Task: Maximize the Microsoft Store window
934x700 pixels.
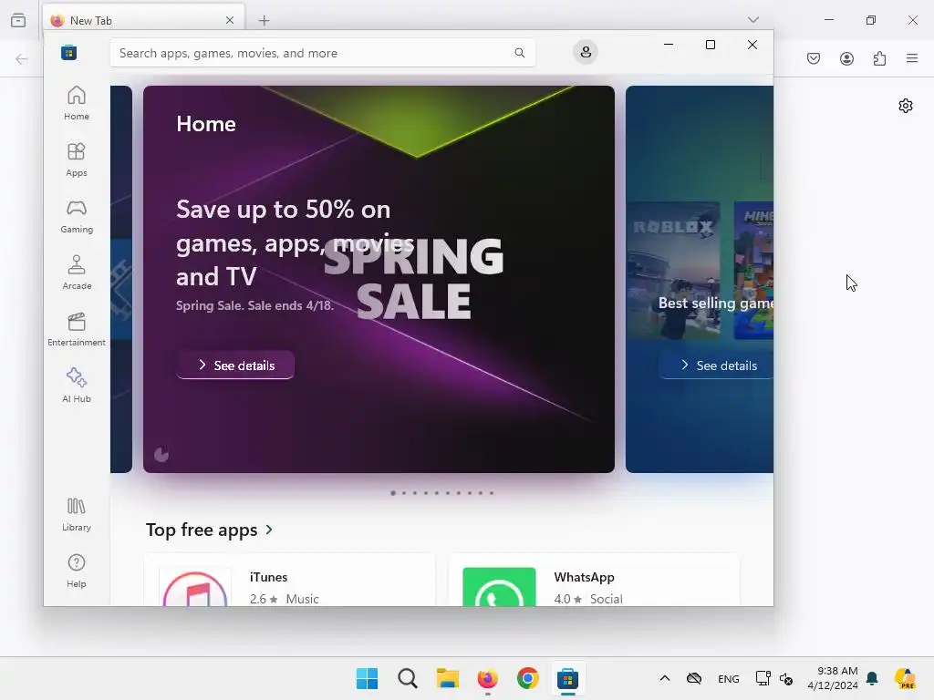Action: click(x=710, y=45)
